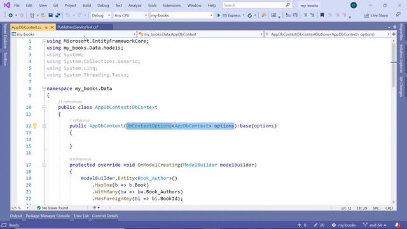Open the Error List tab
The height and width of the screenshot is (229, 407).
(x=81, y=216)
